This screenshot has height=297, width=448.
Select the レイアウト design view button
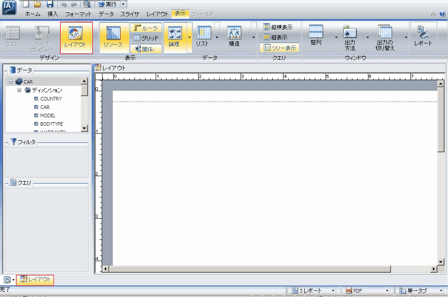(x=76, y=38)
